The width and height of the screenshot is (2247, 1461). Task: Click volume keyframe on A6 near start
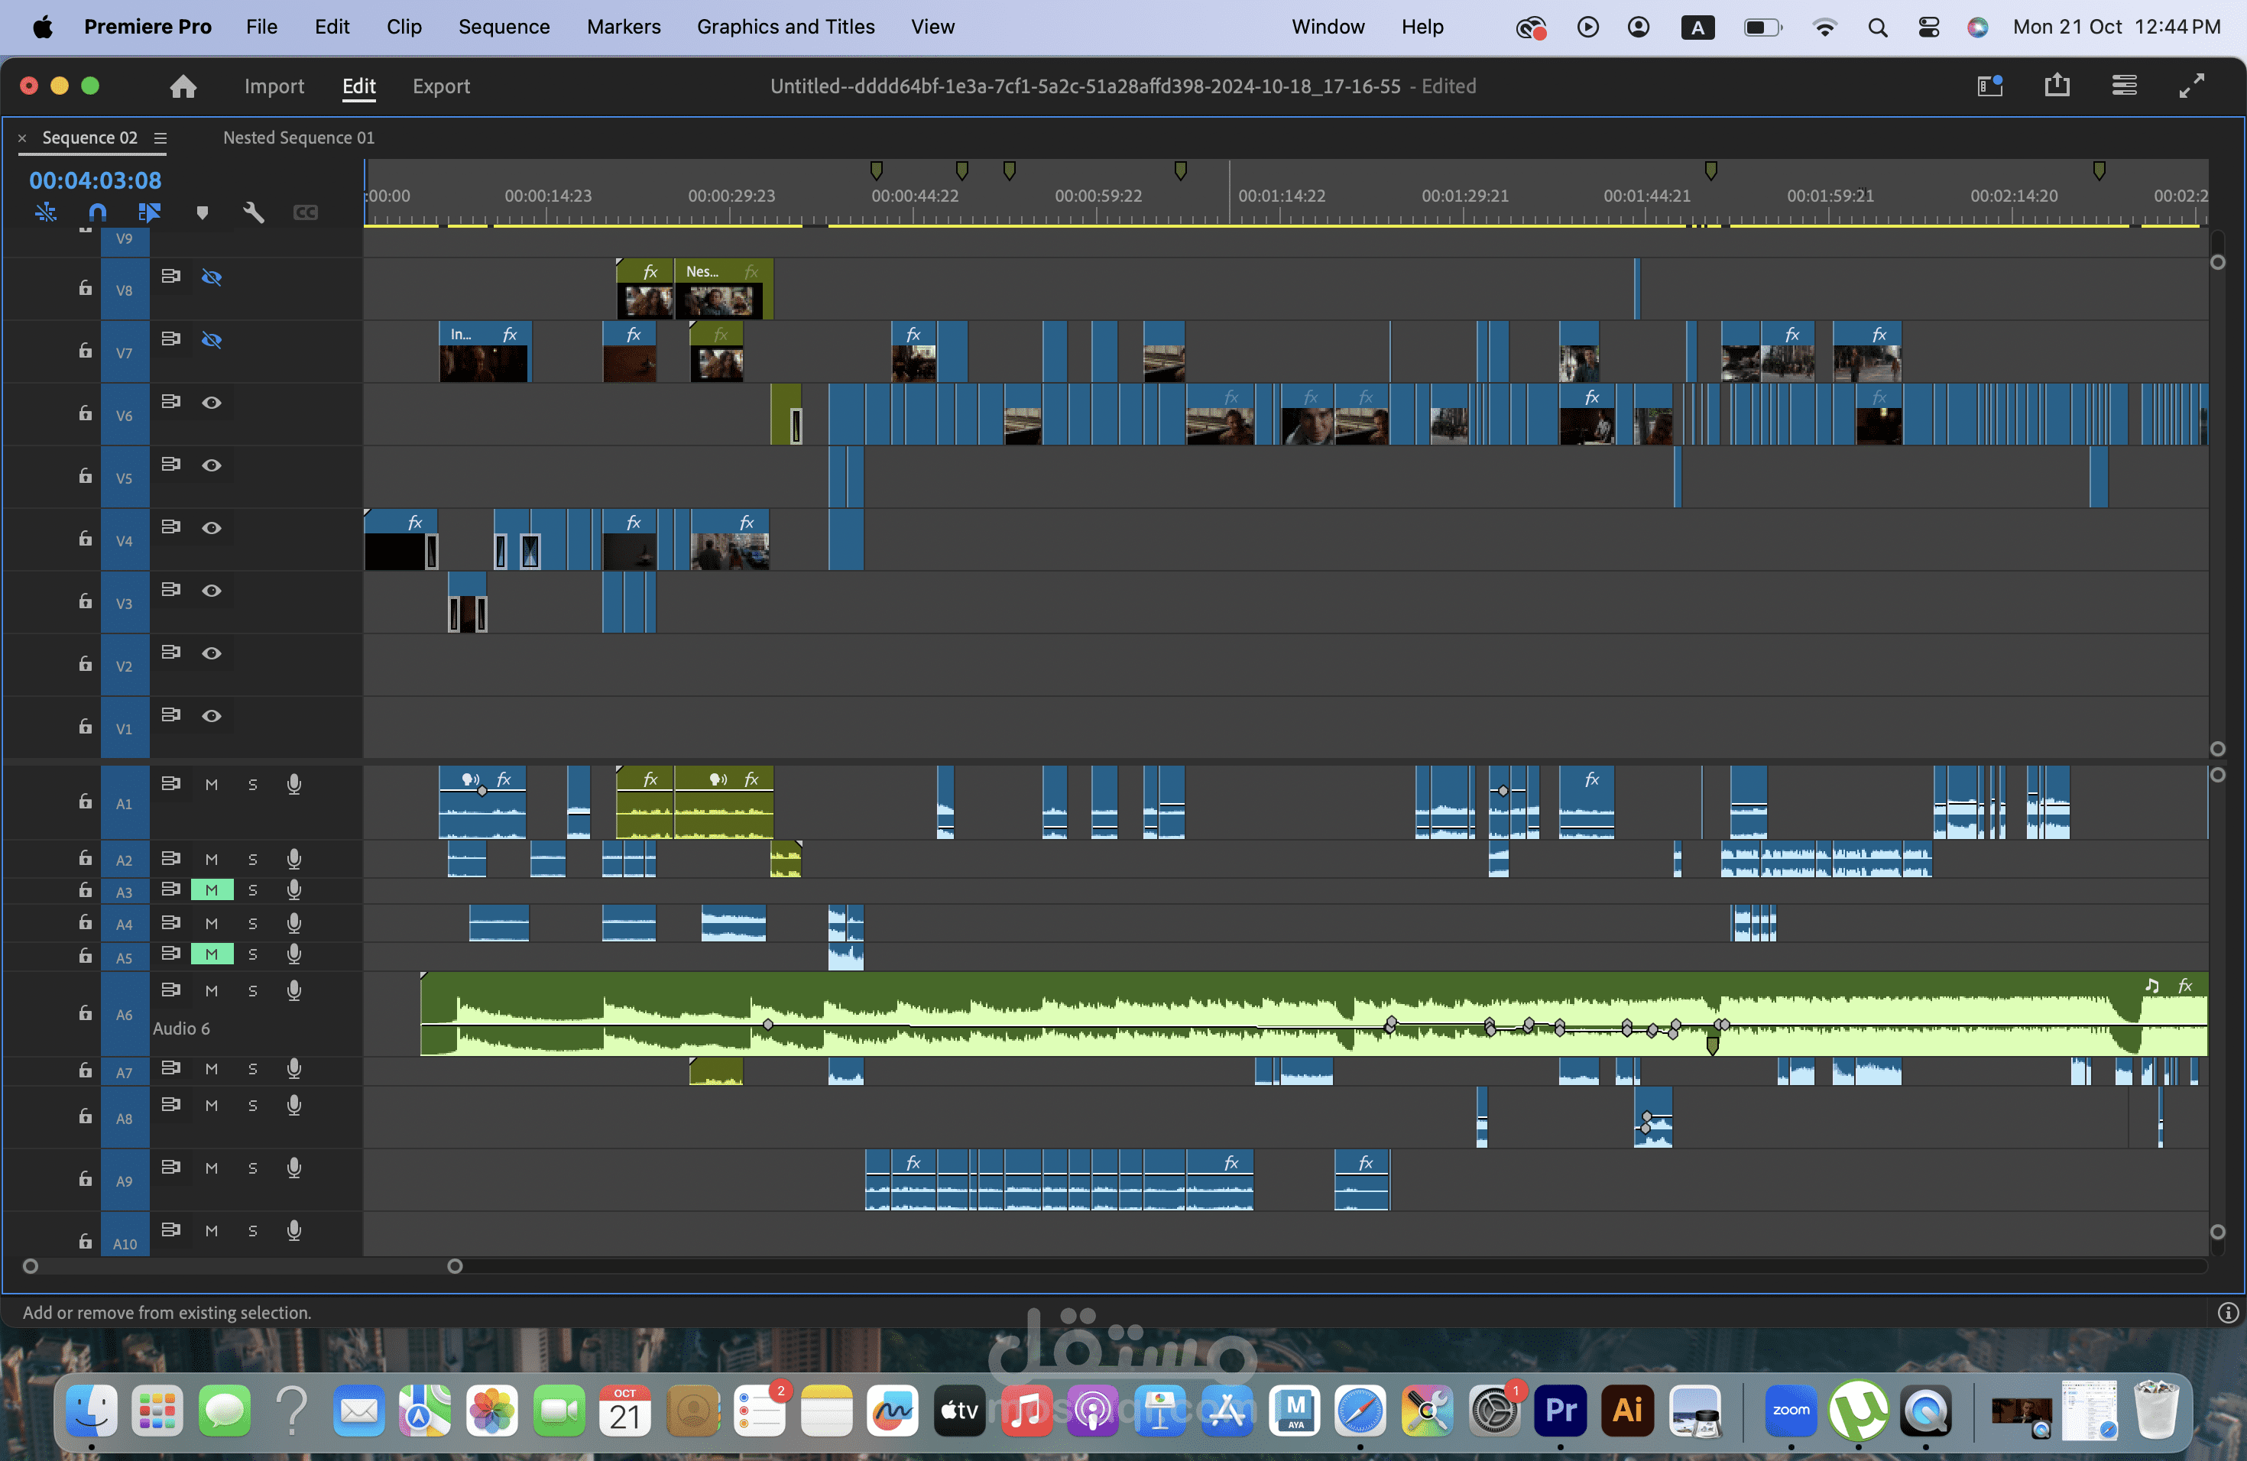coord(767,1025)
